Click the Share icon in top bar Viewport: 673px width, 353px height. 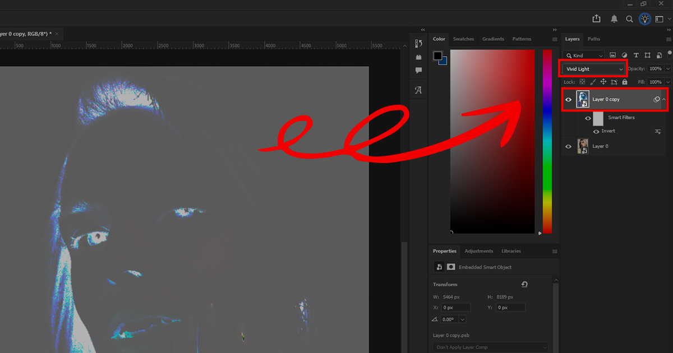597,18
